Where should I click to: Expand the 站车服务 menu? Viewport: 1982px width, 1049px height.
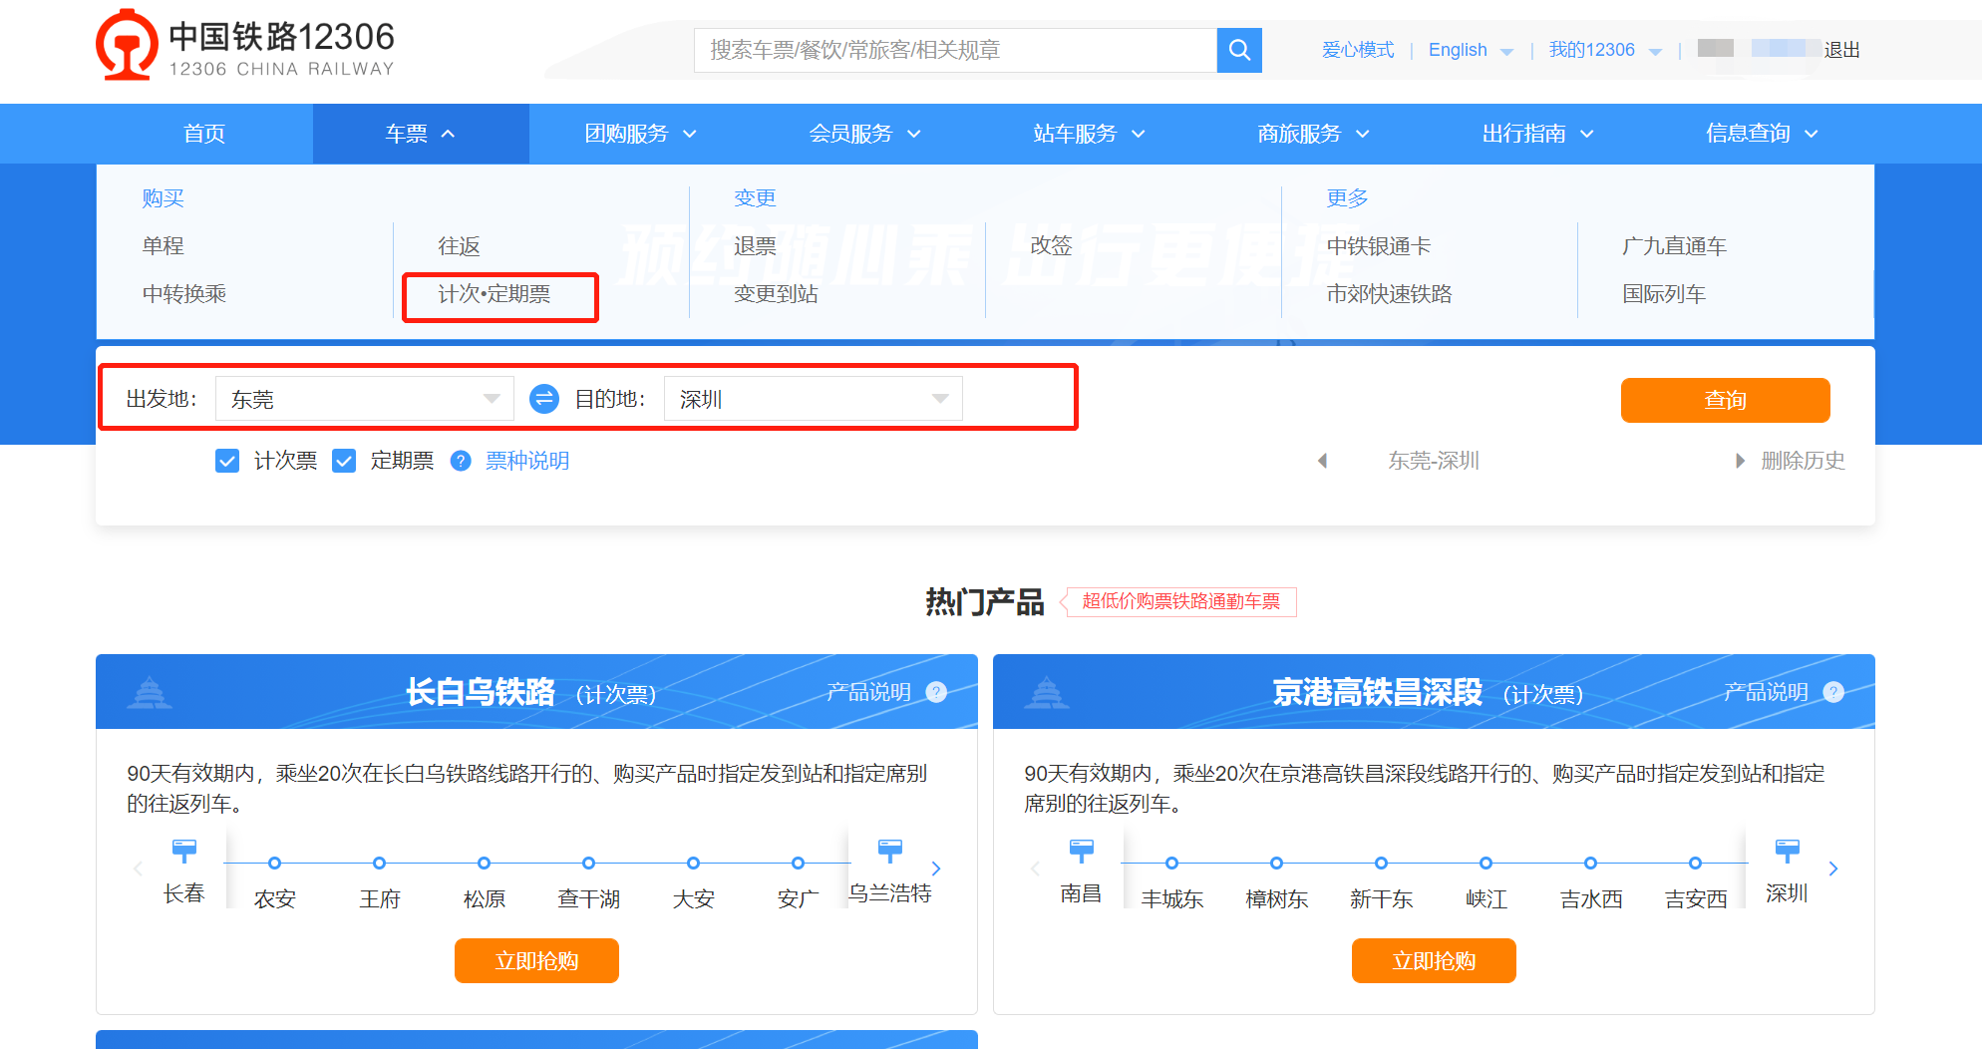tap(1089, 134)
